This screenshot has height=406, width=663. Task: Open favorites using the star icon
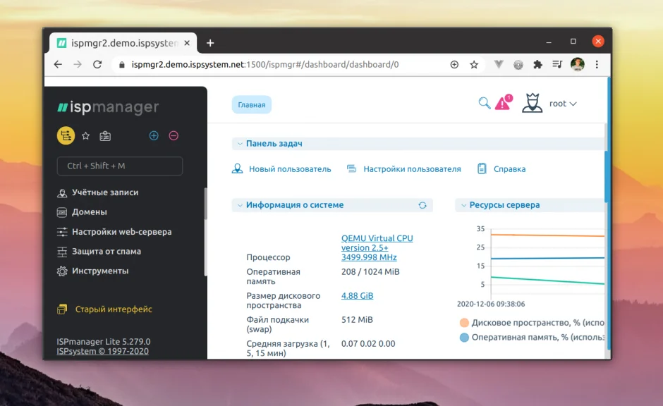click(x=86, y=135)
